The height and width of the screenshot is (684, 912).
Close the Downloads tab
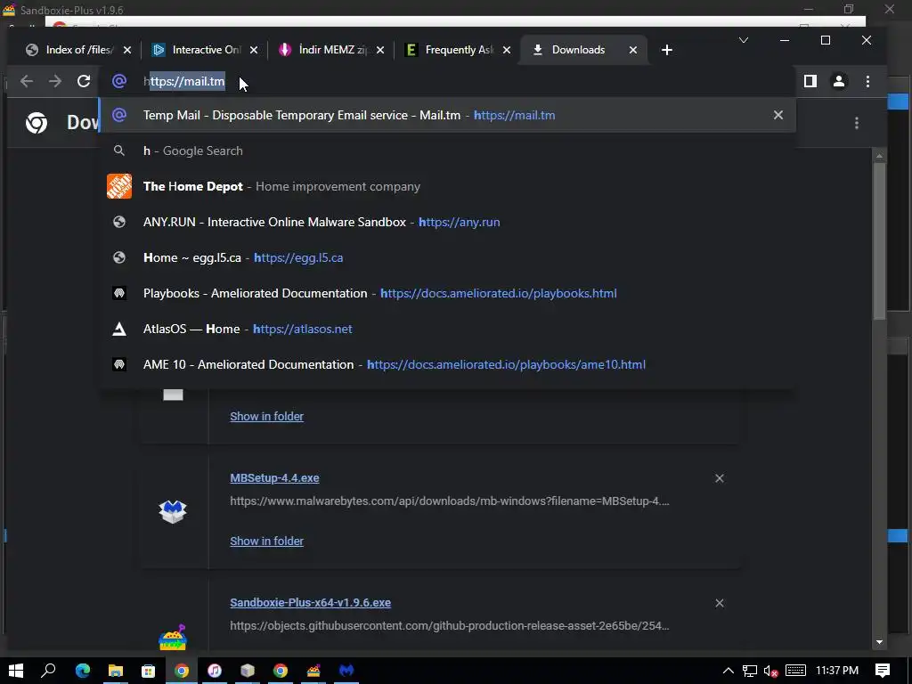pos(633,50)
